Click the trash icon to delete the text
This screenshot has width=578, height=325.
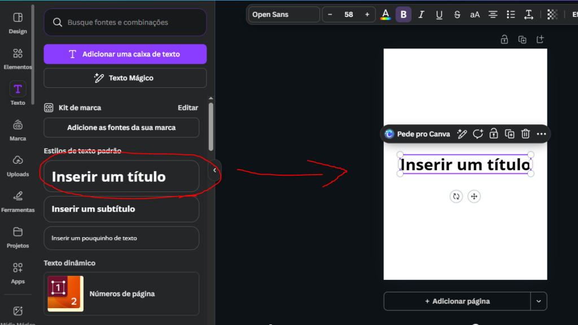[x=526, y=133]
